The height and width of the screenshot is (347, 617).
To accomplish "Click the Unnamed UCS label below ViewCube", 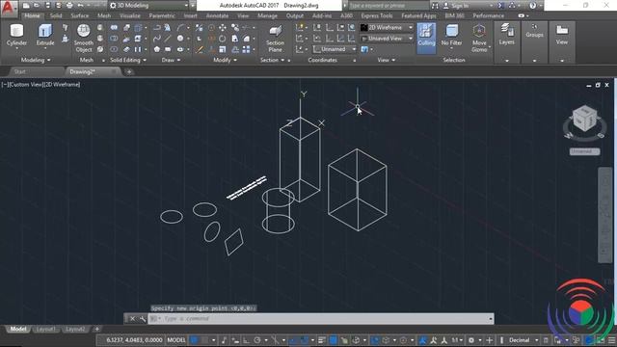I will pyautogui.click(x=584, y=151).
